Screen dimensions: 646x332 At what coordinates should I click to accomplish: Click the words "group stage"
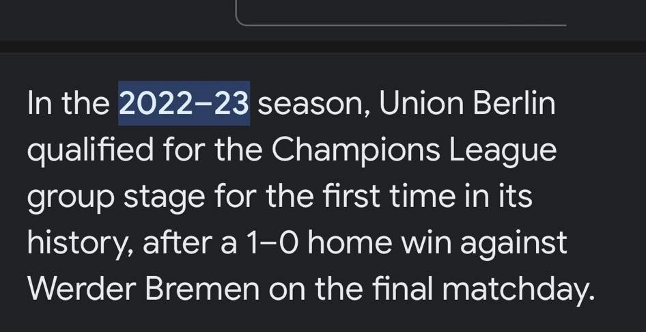point(116,197)
